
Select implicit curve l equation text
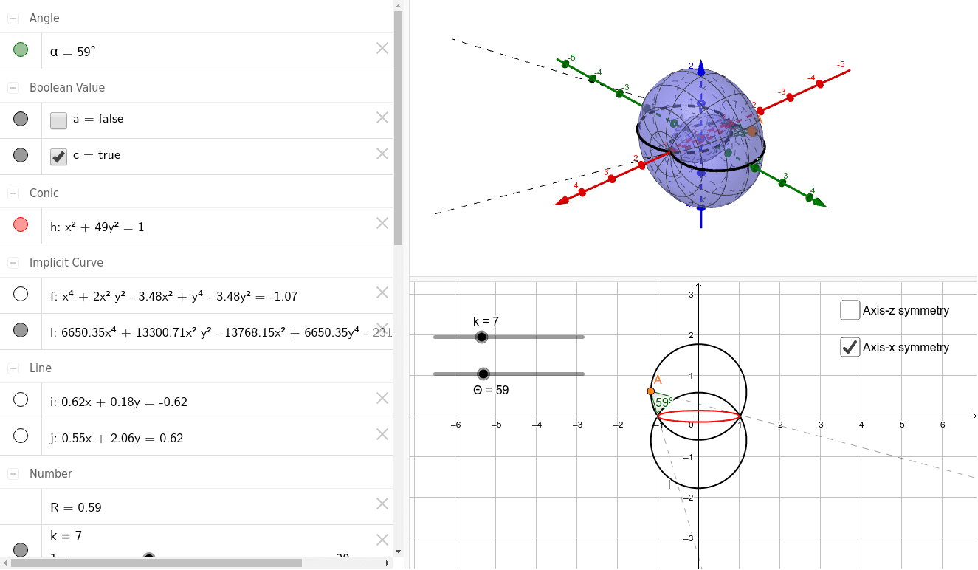[221, 333]
